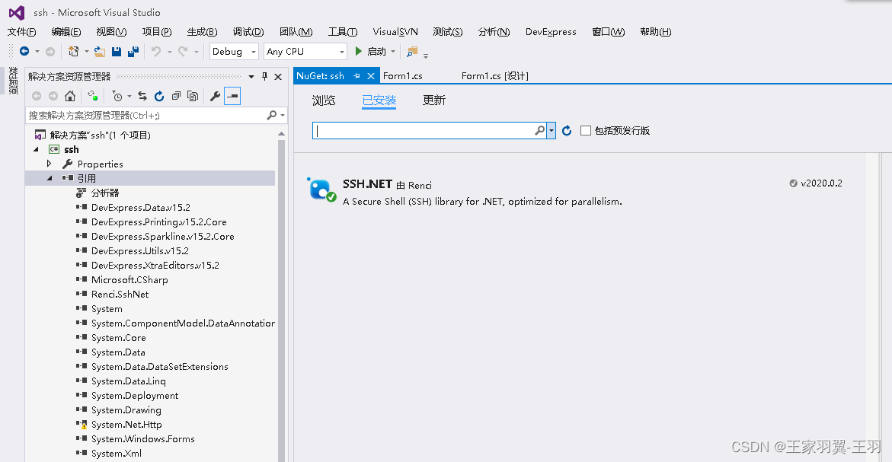Click the green Start debugging play icon
Viewport: 892px width, 462px height.
click(x=358, y=51)
